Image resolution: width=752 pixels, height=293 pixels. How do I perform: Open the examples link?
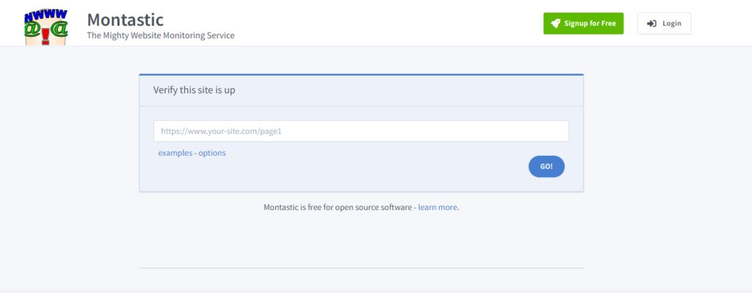click(175, 153)
